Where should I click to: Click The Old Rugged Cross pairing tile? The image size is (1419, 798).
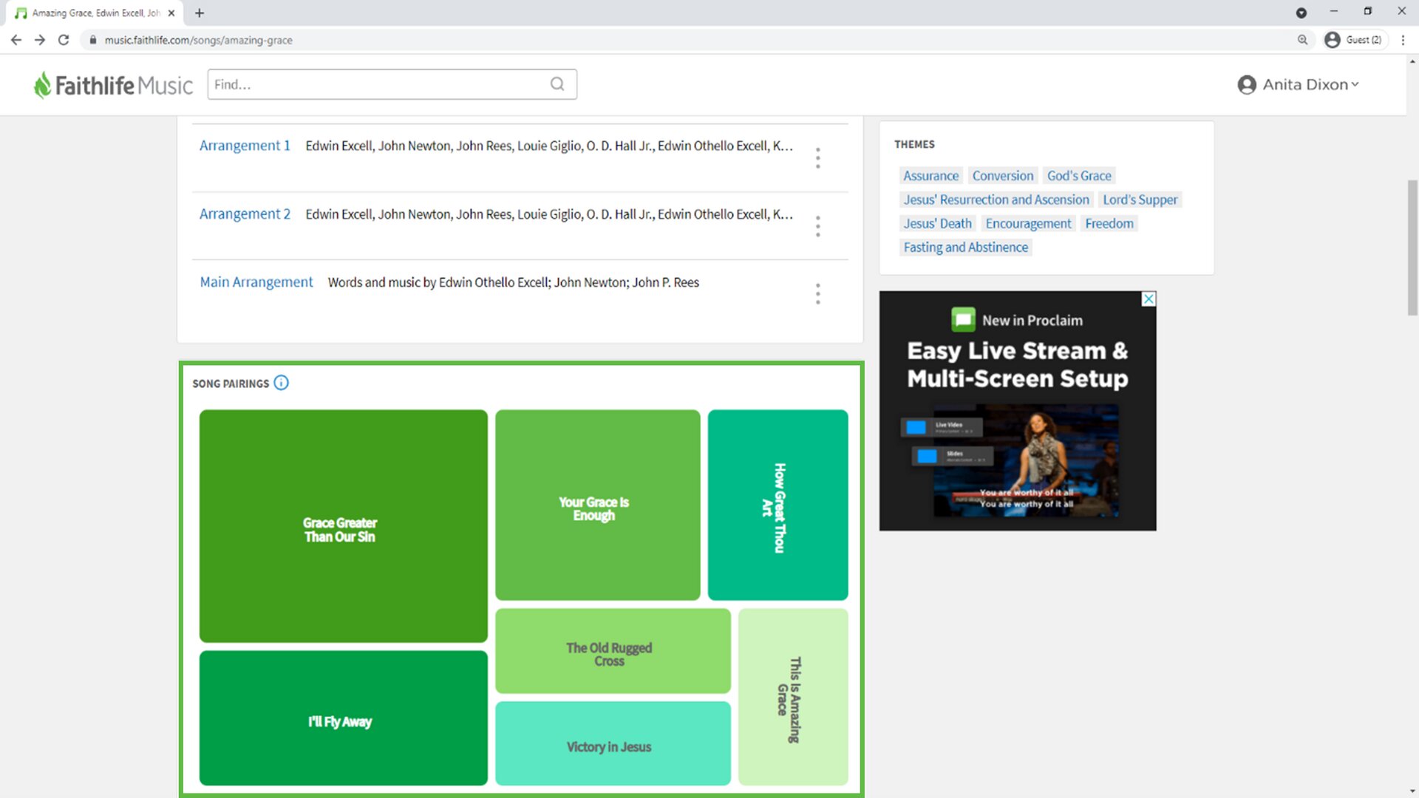click(x=613, y=651)
